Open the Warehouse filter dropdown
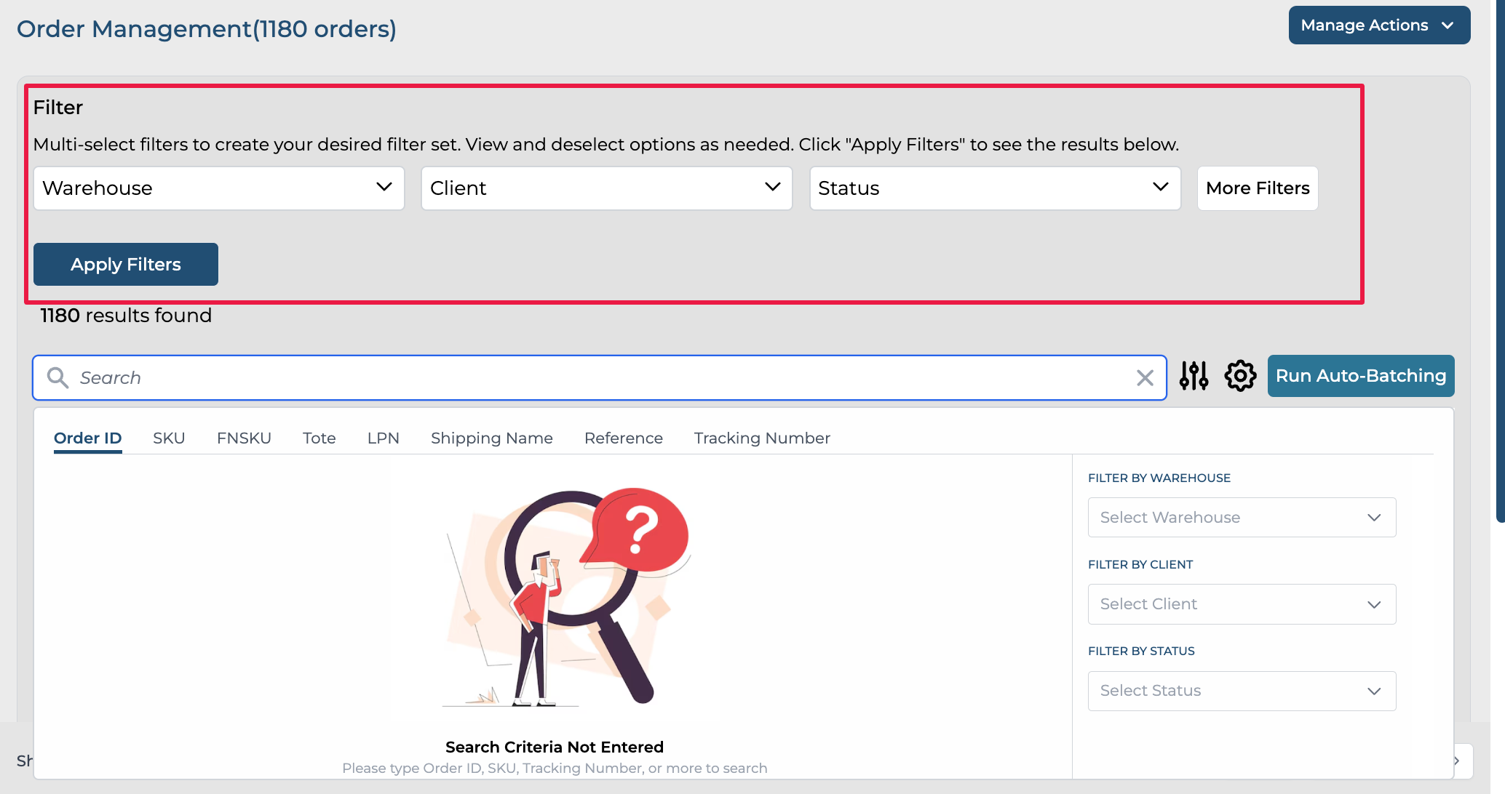 click(218, 188)
